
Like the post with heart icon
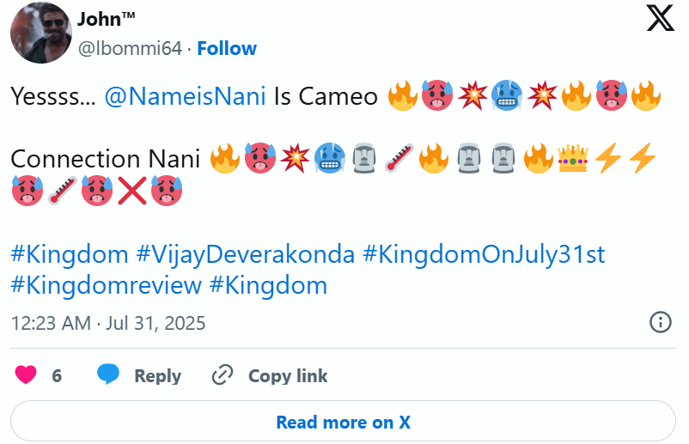27,375
